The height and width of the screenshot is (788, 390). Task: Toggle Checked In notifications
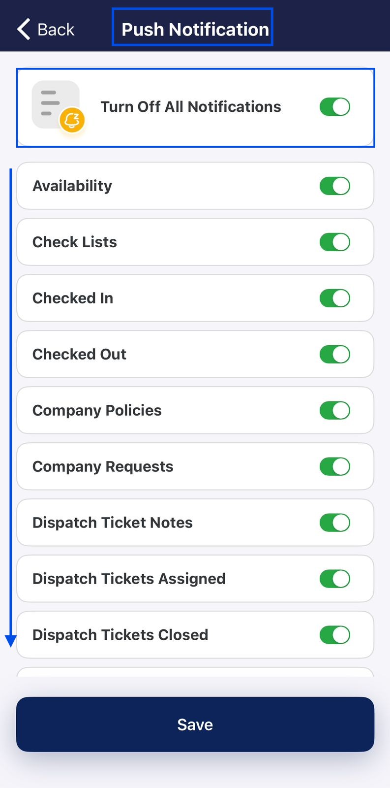tap(335, 298)
